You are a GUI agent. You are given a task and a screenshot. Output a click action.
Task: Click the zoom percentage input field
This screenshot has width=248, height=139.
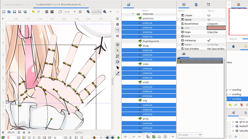[11, 133]
